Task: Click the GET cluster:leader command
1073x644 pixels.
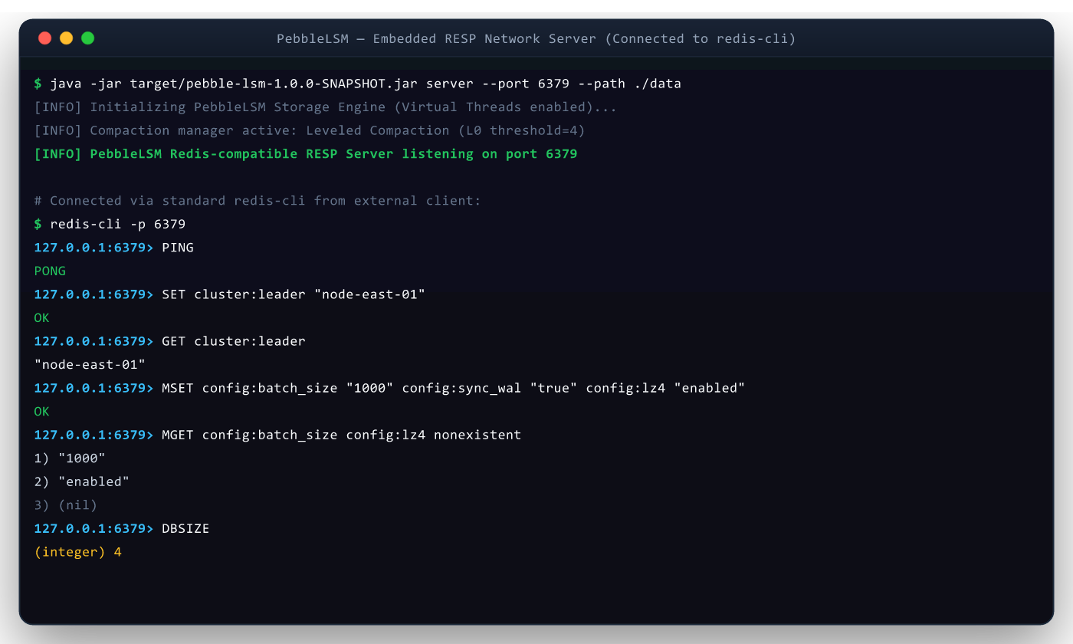Action: 234,341
